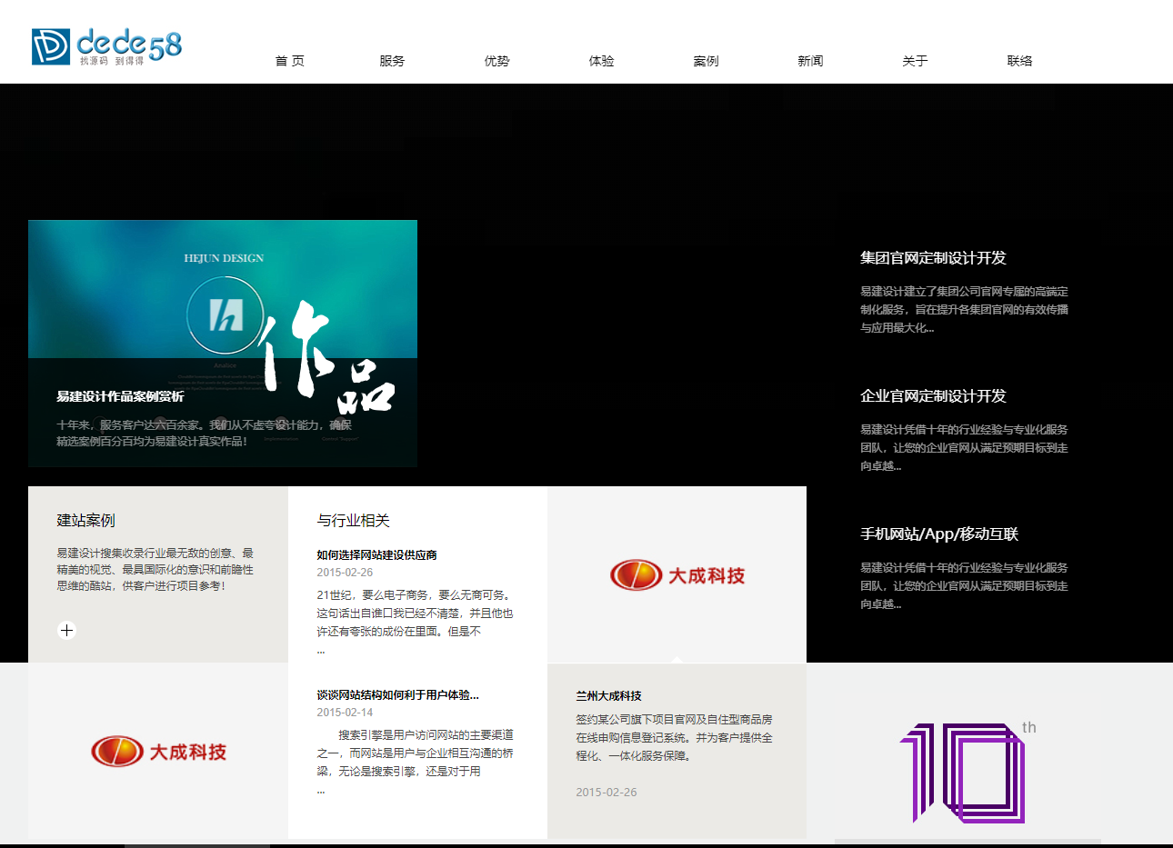Open the 体验 navigation item
The height and width of the screenshot is (848, 1173).
pyautogui.click(x=601, y=61)
